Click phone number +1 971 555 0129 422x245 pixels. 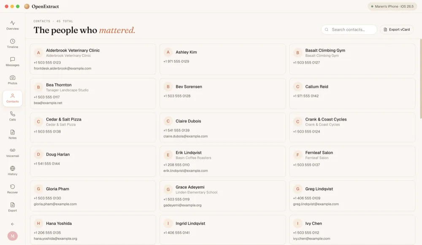[x=176, y=61]
